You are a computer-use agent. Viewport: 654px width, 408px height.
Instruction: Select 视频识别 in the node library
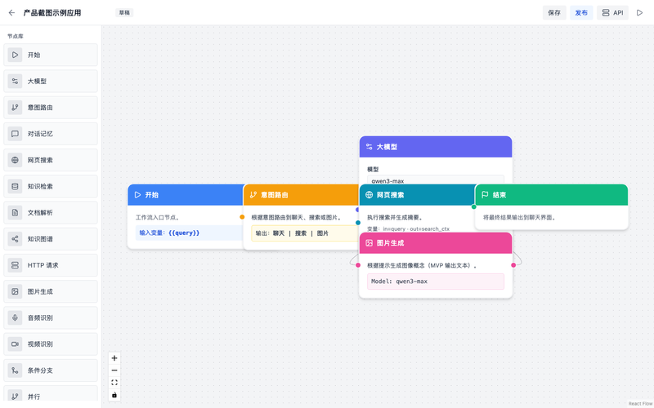[x=51, y=344]
